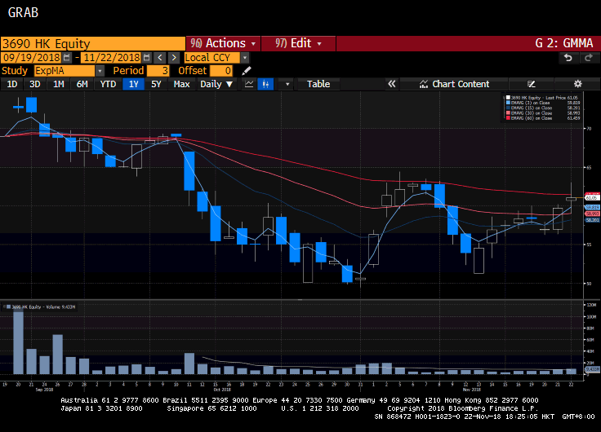Click the Offset value field
Image resolution: width=601 pixels, height=432 pixels.
click(221, 71)
